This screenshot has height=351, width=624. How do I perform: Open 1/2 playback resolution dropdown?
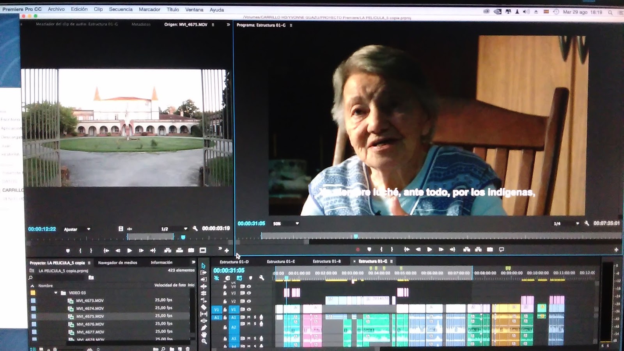pos(174,229)
